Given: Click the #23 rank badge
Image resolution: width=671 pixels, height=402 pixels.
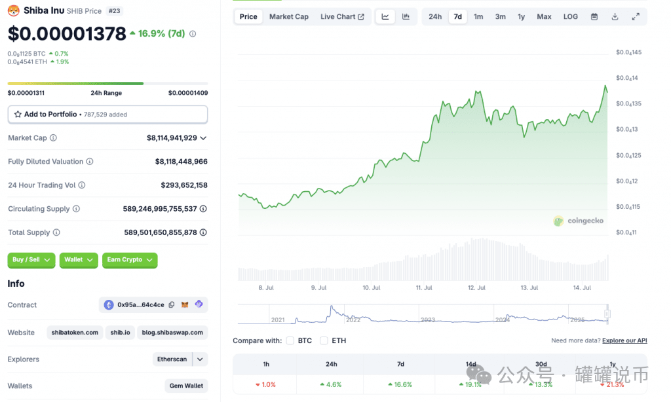Looking at the screenshot, I should (x=114, y=10).
